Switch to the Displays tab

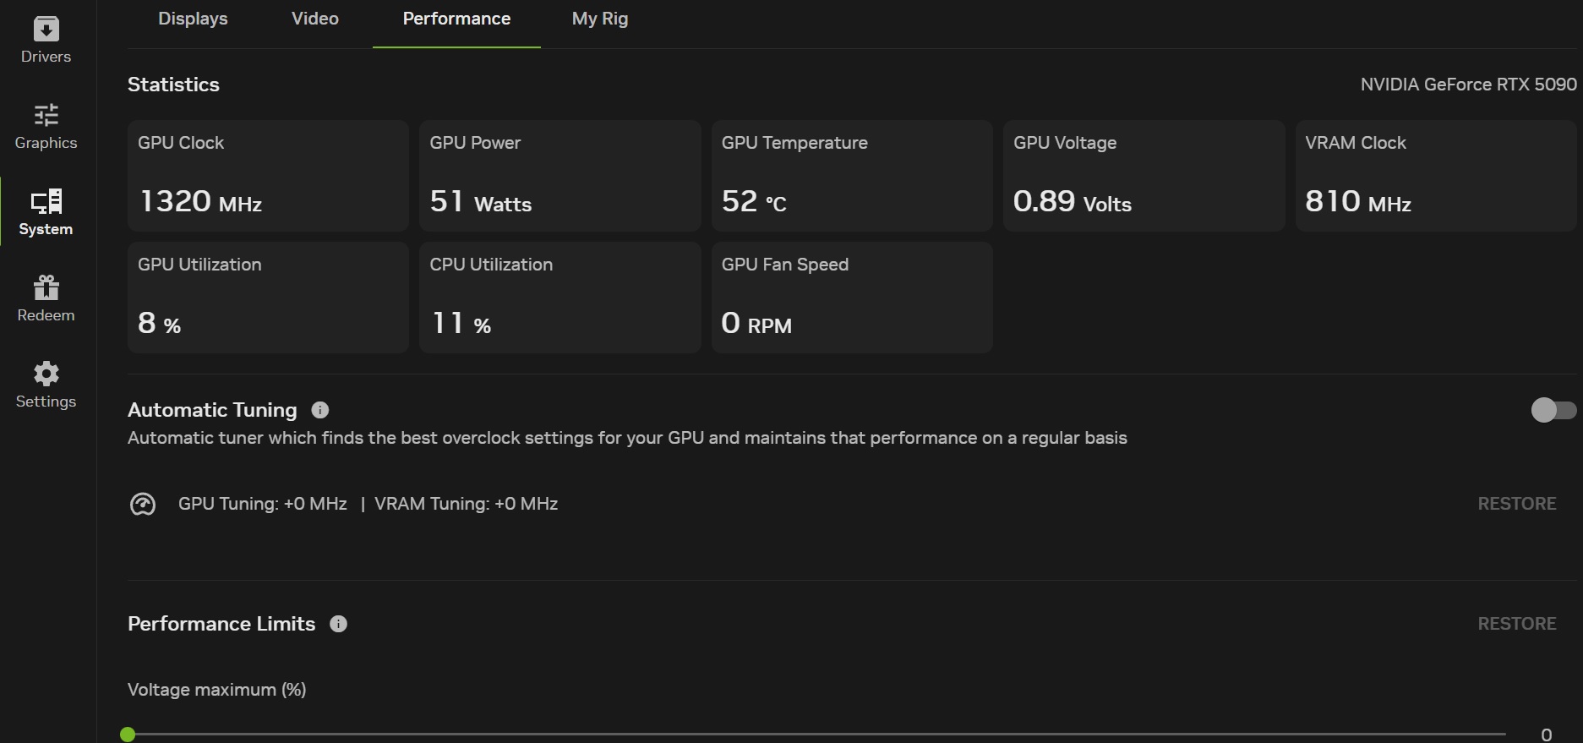click(x=193, y=19)
